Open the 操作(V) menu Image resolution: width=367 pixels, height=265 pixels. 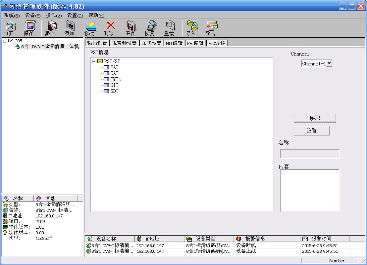coord(54,16)
